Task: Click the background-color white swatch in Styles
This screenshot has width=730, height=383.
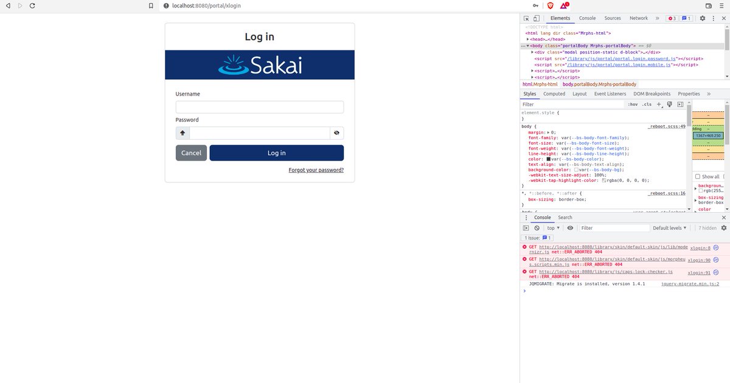Action: tap(577, 170)
